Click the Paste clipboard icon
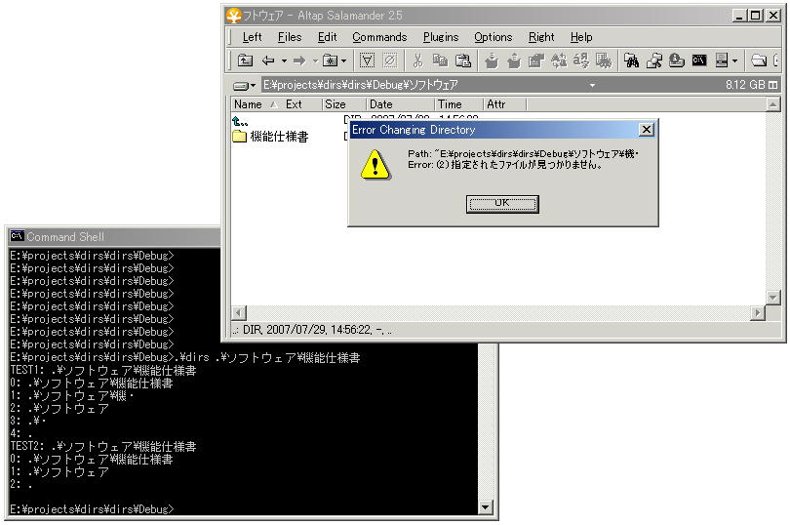Image resolution: width=790 pixels, height=525 pixels. pos(463,61)
